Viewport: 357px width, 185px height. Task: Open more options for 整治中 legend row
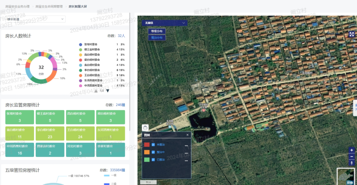pyautogui.click(x=186, y=153)
